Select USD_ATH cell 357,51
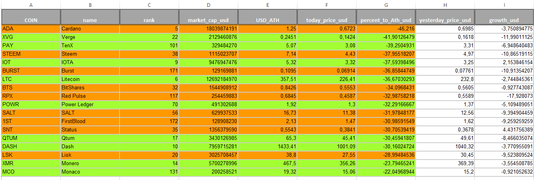 click(268, 79)
